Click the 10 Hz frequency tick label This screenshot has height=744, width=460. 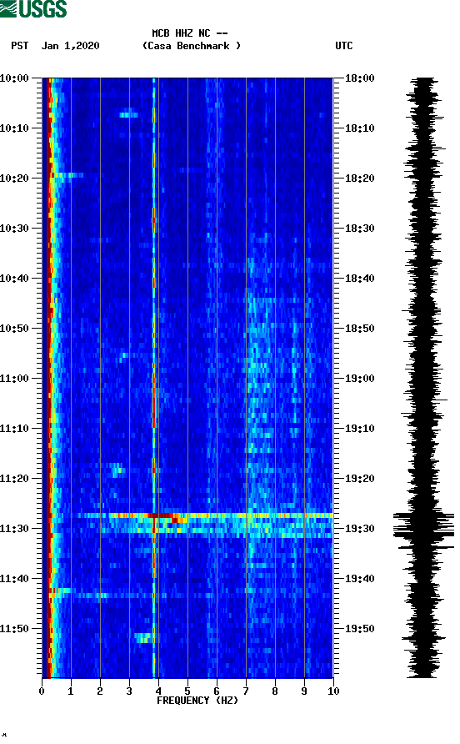coord(333,691)
